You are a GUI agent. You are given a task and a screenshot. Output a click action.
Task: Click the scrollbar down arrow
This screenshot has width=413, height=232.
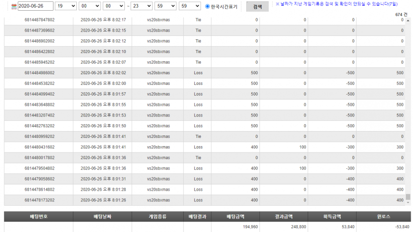tap(408, 202)
